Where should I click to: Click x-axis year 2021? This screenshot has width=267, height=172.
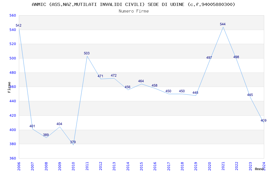[223, 166]
